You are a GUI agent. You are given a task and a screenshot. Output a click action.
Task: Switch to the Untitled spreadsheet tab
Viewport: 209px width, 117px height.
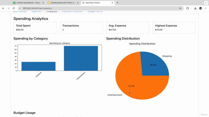29,3
